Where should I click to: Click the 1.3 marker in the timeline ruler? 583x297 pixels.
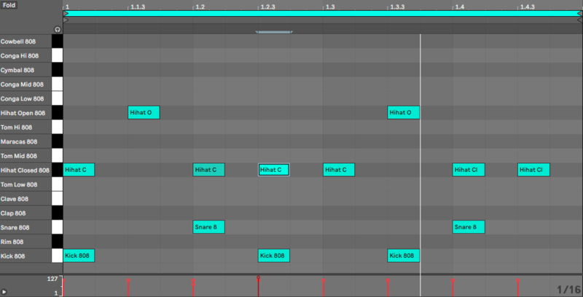click(x=329, y=7)
